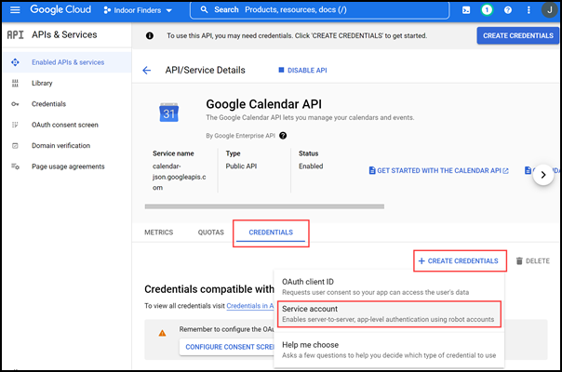The width and height of the screenshot is (562, 372).
Task: Open the three-dot more options menu
Action: [529, 10]
